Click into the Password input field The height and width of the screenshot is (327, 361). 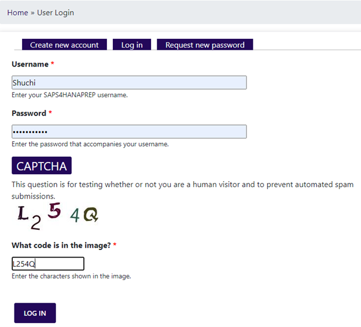point(129,132)
